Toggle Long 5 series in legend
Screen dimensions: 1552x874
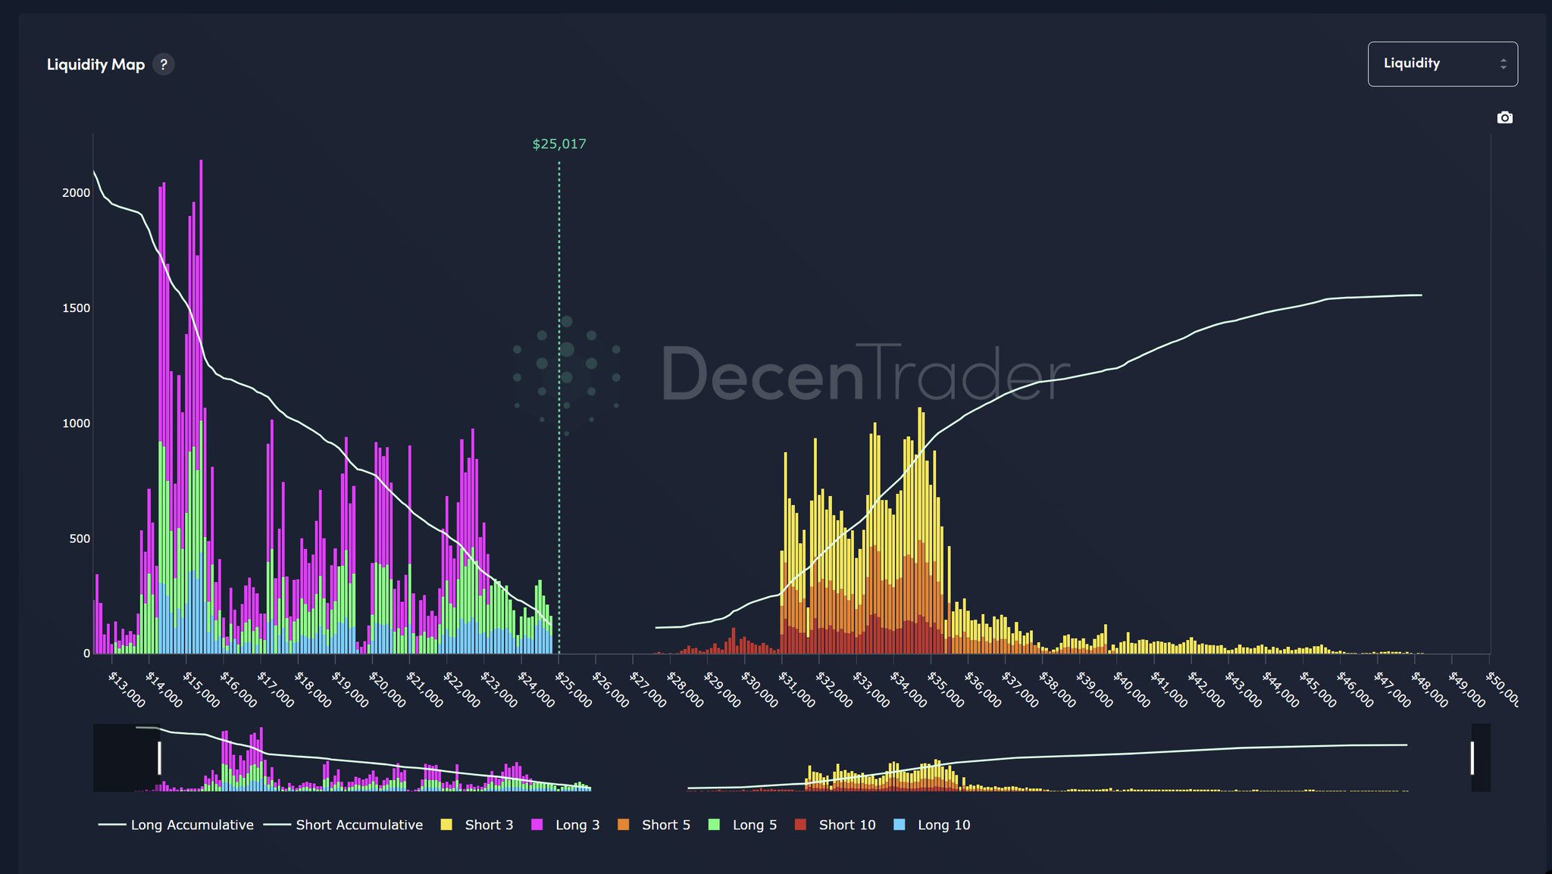(743, 825)
